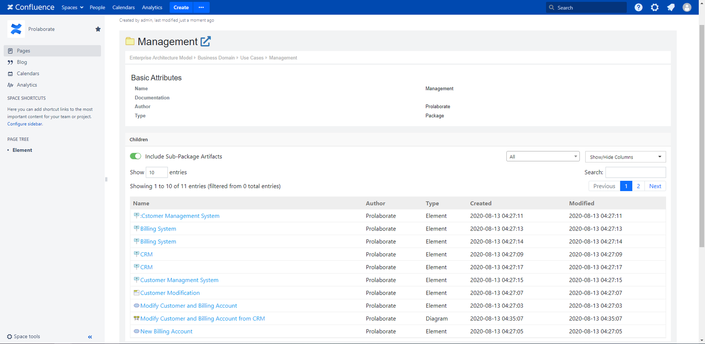Open the All filter dropdown
Viewport: 705px width, 344px height.
[x=543, y=157]
